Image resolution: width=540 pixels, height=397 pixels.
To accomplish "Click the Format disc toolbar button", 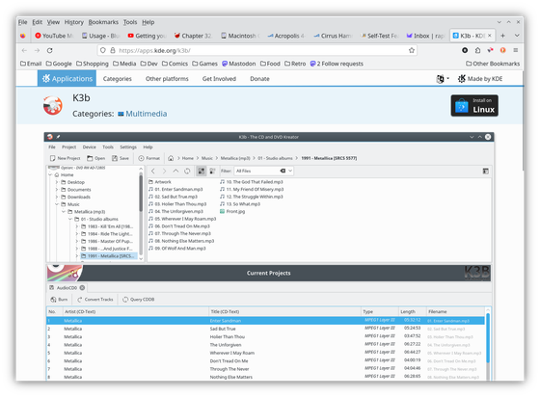I will click(x=149, y=158).
